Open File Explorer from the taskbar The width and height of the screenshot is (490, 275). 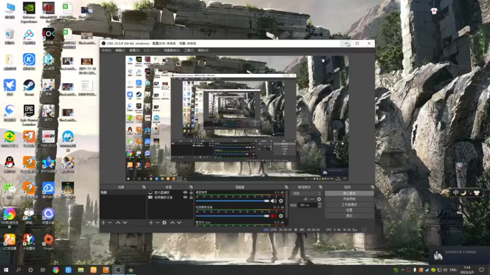coord(81,269)
